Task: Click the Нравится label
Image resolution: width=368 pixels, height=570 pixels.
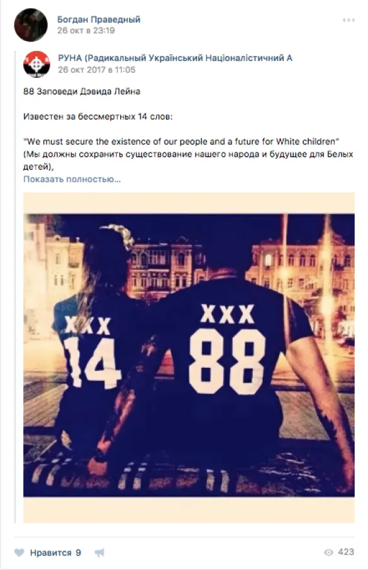Action: tap(50, 552)
